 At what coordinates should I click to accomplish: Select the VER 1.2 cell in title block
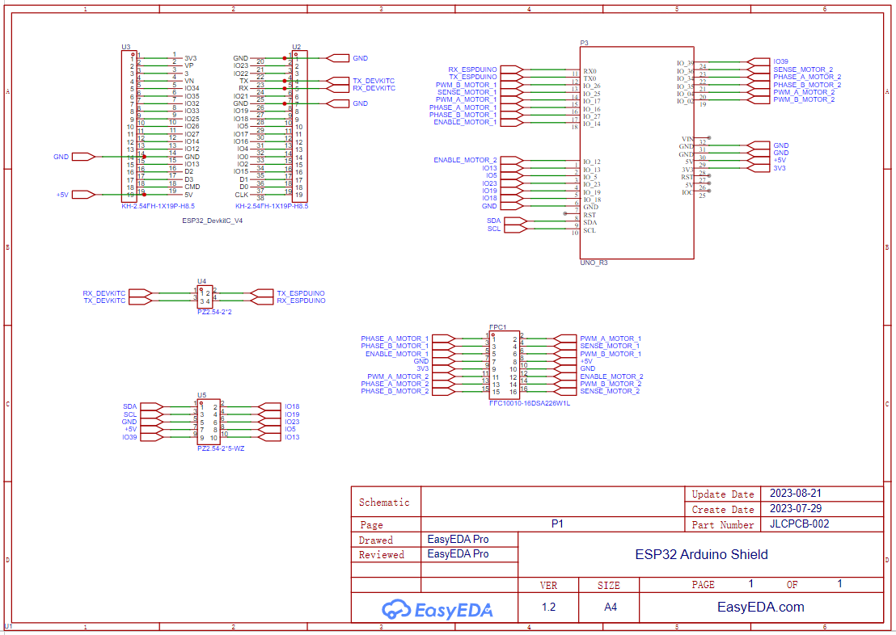click(x=549, y=607)
